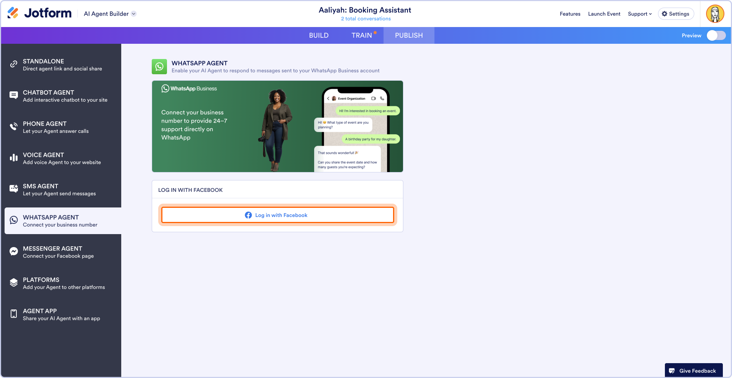Click the Chatbot Agent chat bubble icon

click(x=14, y=95)
